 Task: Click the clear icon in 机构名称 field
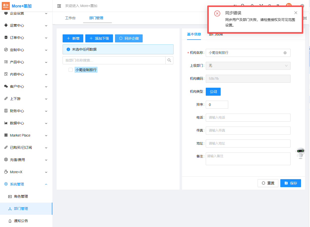pos(285,53)
